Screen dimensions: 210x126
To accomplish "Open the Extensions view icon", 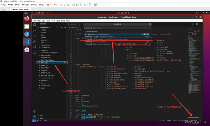I will [35, 47].
